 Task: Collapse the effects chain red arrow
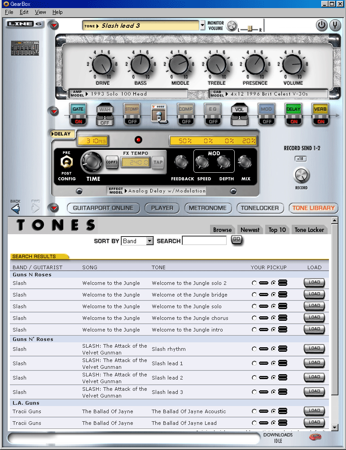coord(54,111)
